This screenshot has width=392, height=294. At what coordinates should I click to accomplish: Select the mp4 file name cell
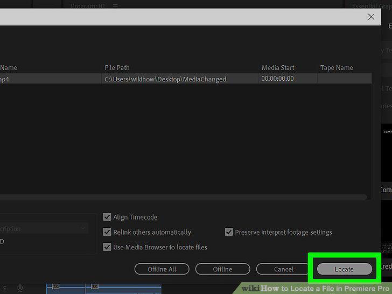[x=50, y=79]
